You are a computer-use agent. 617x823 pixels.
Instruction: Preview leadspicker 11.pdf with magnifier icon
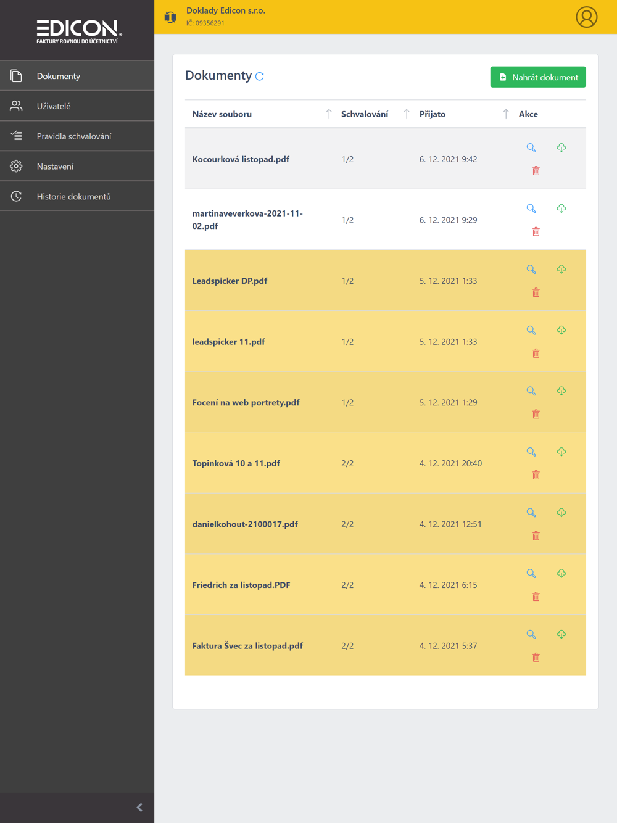click(531, 331)
